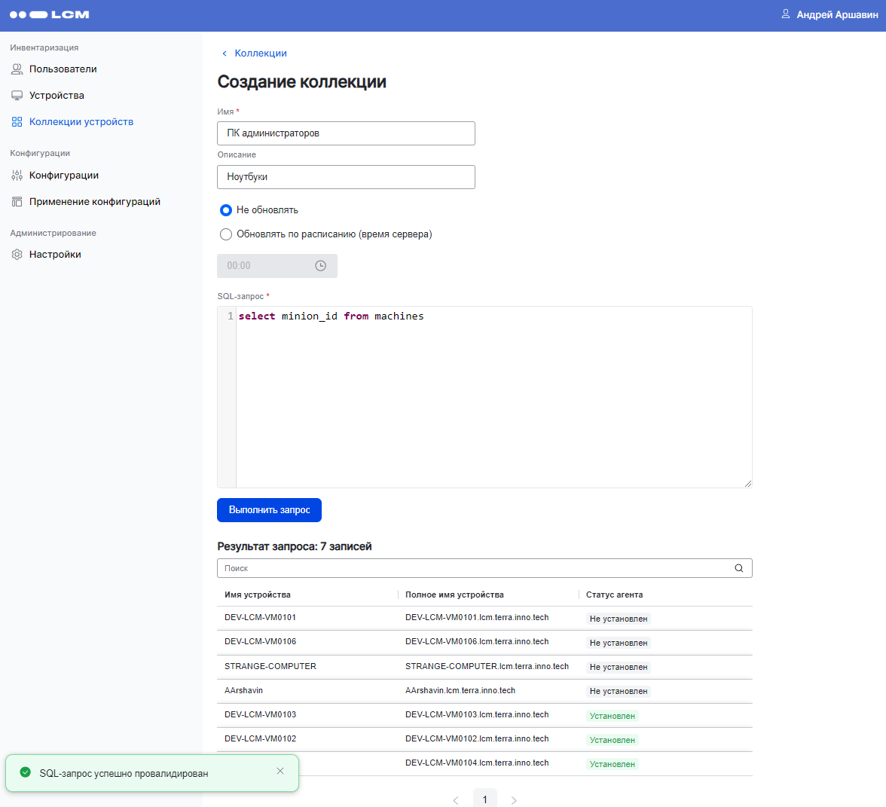Click the Коллекции устройств grid icon
This screenshot has width=886, height=807.
[x=17, y=122]
